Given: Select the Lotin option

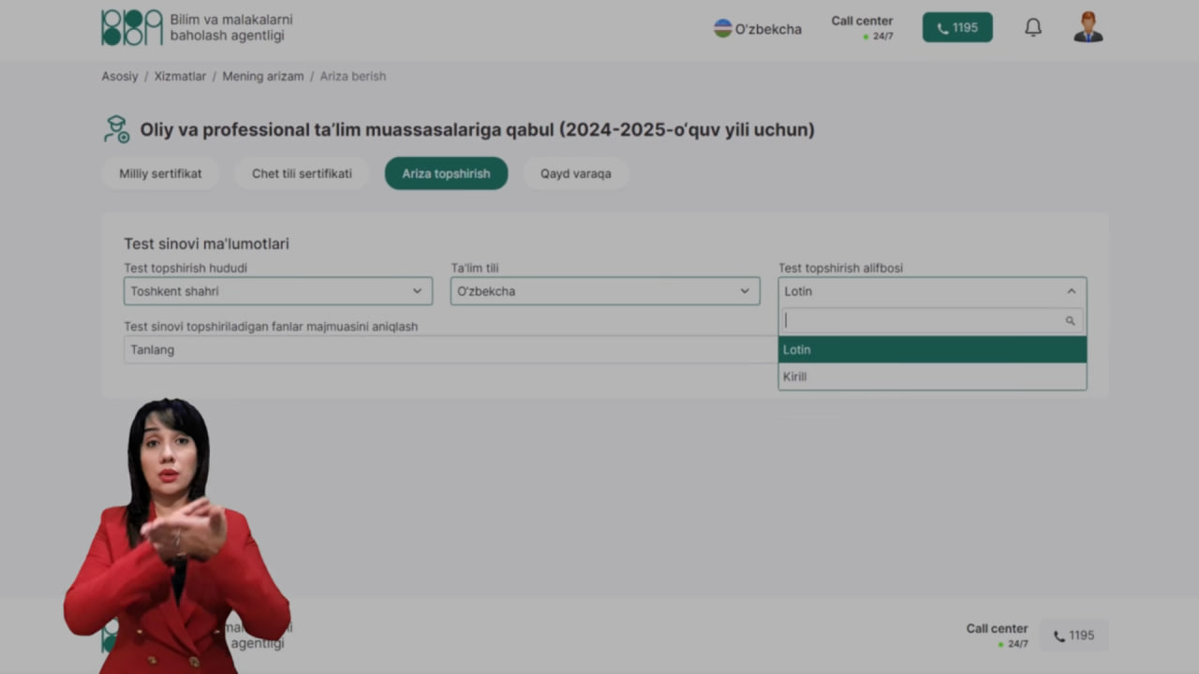Looking at the screenshot, I should 932,349.
